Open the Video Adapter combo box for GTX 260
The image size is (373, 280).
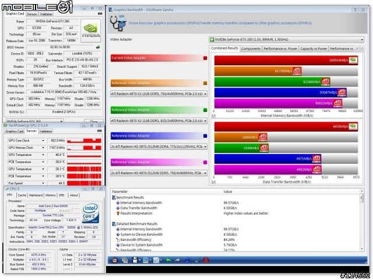[x=287, y=40]
